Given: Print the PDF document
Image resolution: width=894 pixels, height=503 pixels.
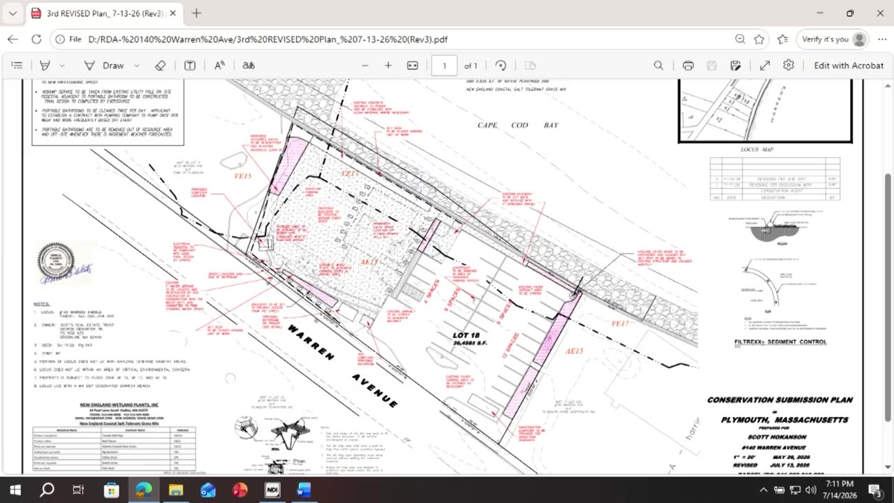Looking at the screenshot, I should 688,66.
